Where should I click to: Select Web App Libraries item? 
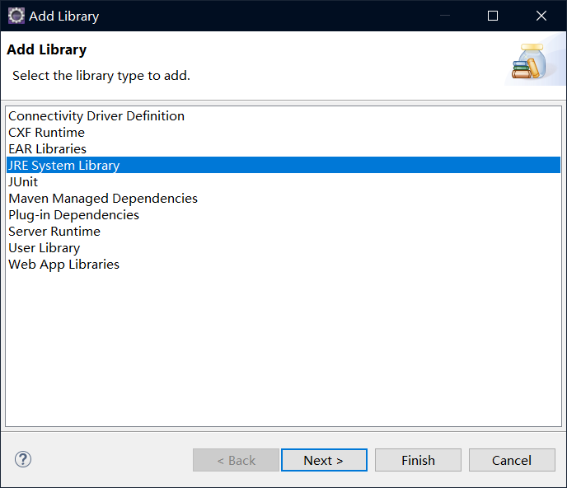[x=63, y=265]
